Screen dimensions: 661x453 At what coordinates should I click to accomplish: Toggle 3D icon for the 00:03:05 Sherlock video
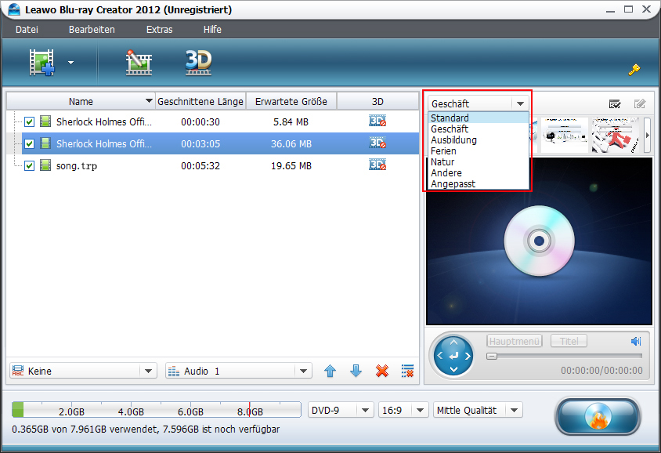click(377, 143)
